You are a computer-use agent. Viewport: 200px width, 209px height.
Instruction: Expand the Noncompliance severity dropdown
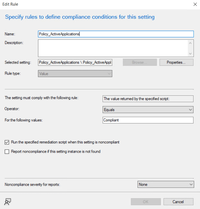tap(166, 184)
